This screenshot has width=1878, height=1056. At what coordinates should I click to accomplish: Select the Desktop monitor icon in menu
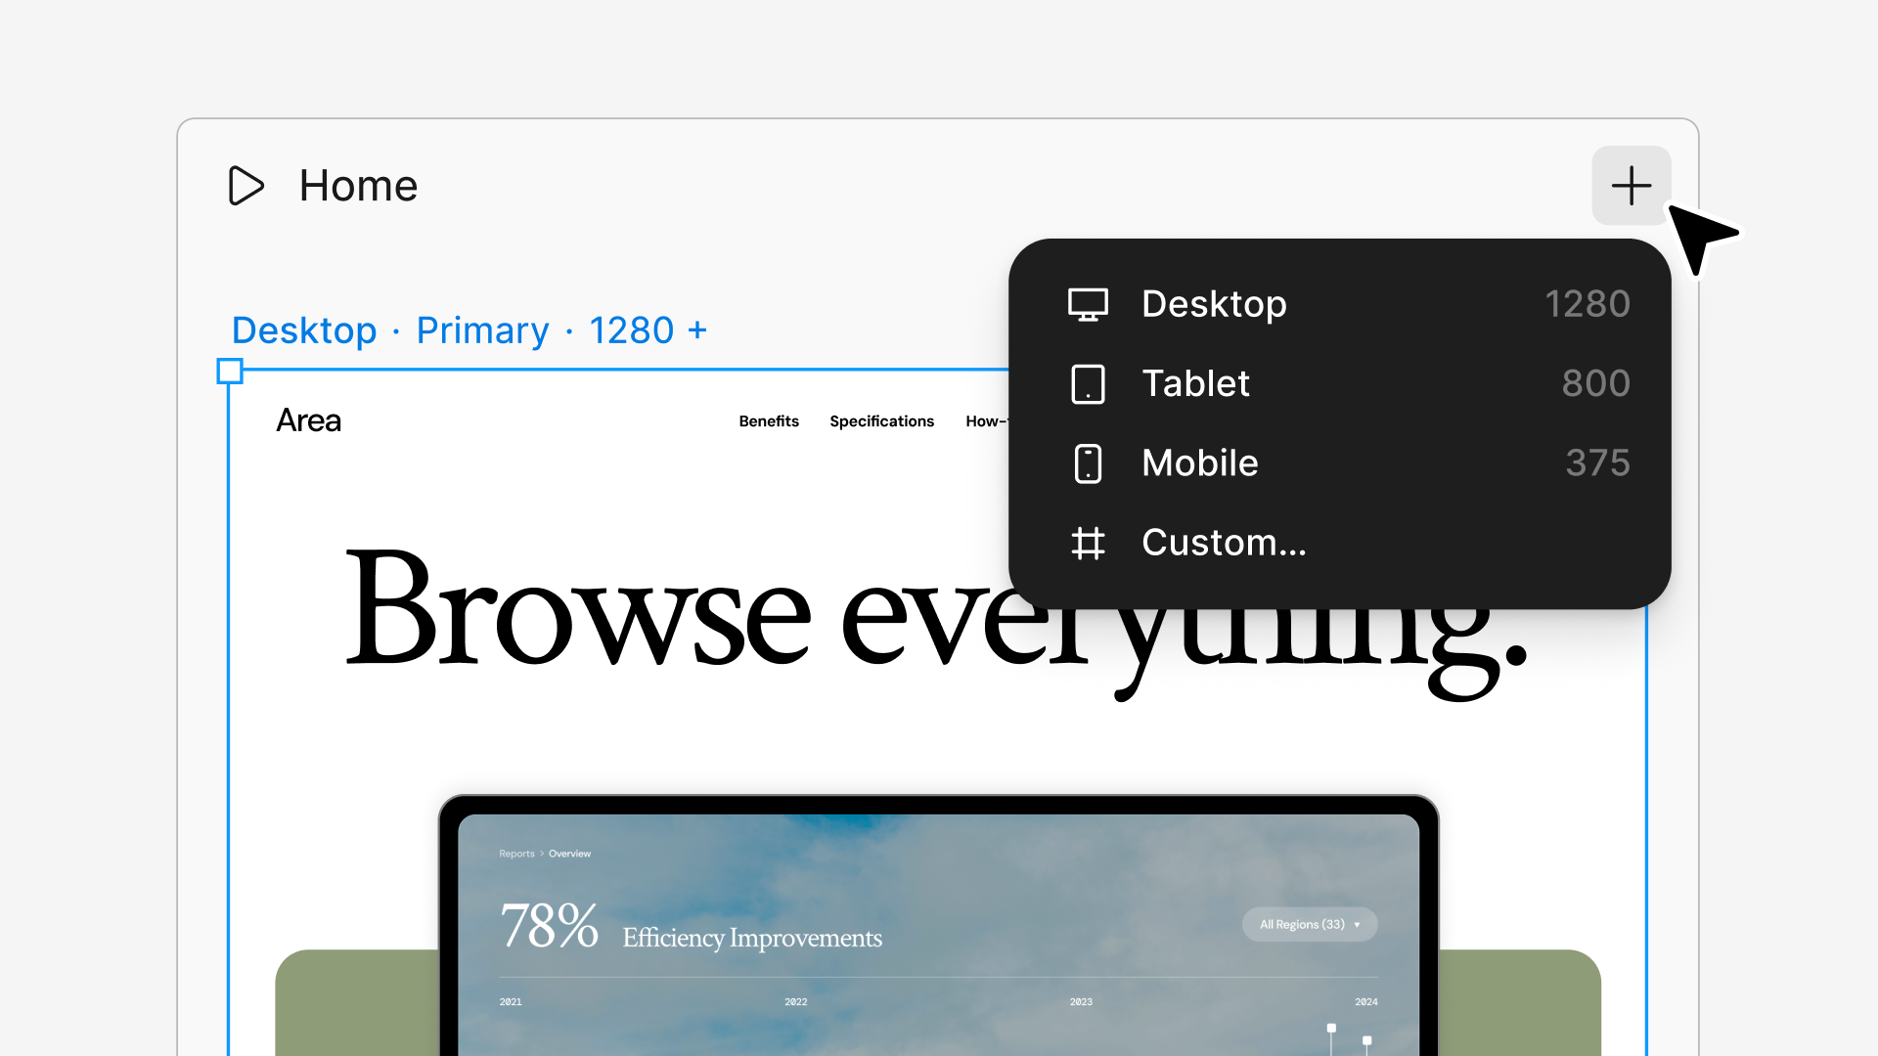pos(1088,304)
